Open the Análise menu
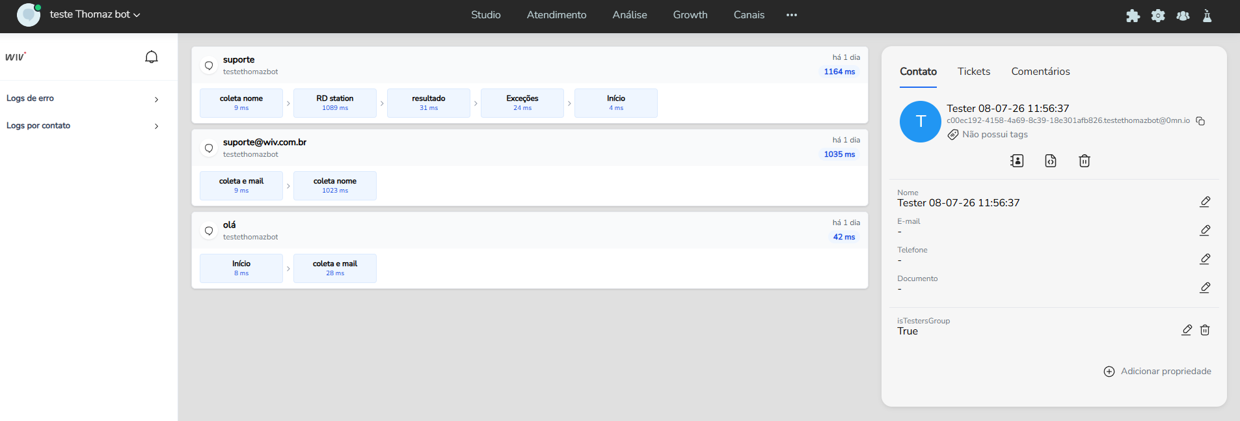1240x421 pixels. click(x=630, y=15)
